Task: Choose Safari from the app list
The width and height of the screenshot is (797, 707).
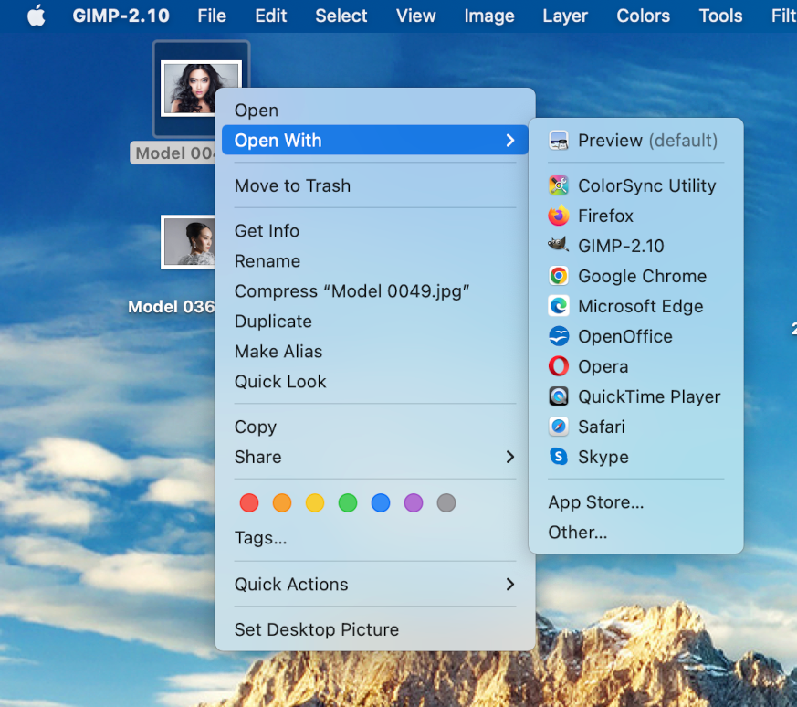Action: click(603, 426)
